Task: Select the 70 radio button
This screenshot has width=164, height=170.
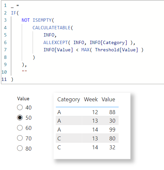Action: pos(20,138)
